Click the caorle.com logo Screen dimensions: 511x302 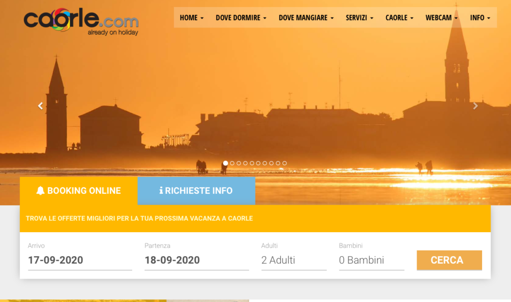81,21
